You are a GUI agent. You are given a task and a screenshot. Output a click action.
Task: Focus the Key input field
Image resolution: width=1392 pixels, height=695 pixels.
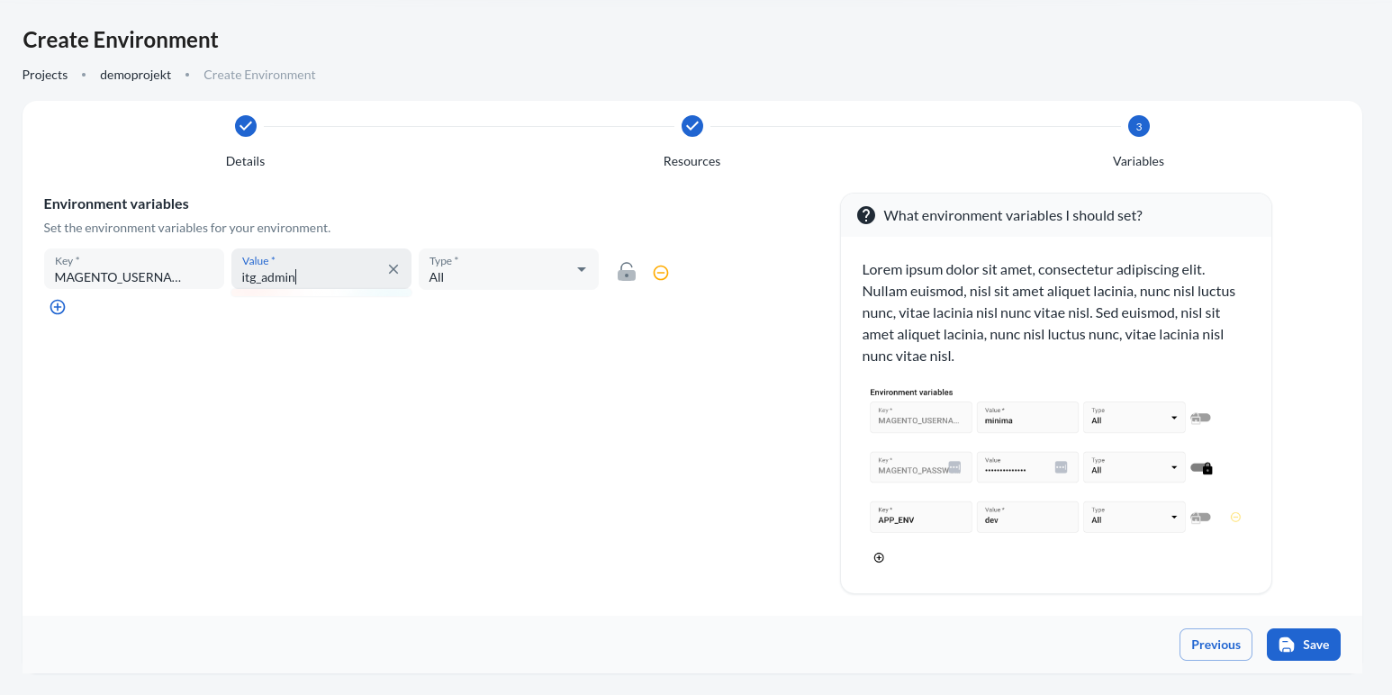click(x=133, y=270)
